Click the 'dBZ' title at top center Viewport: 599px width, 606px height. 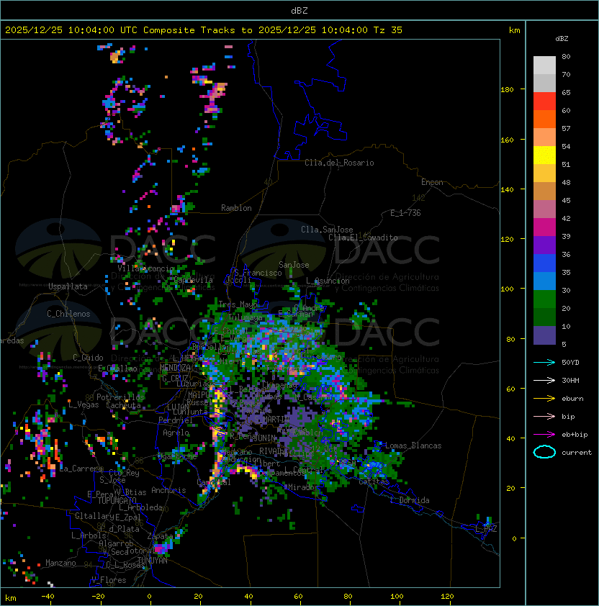[x=299, y=11]
